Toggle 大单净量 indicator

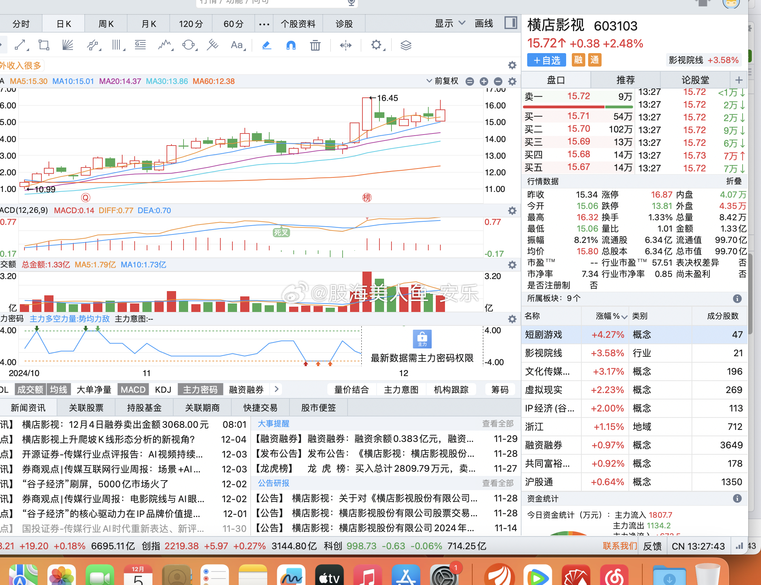[x=94, y=390]
